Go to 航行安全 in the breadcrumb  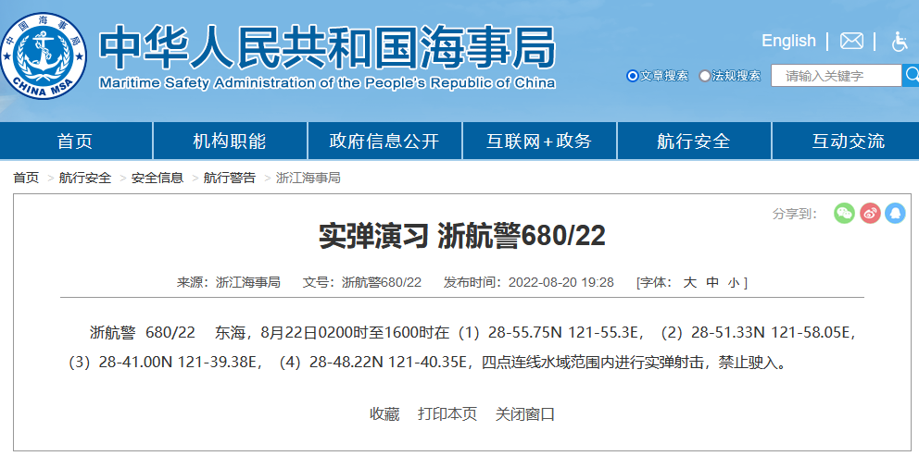pos(85,178)
